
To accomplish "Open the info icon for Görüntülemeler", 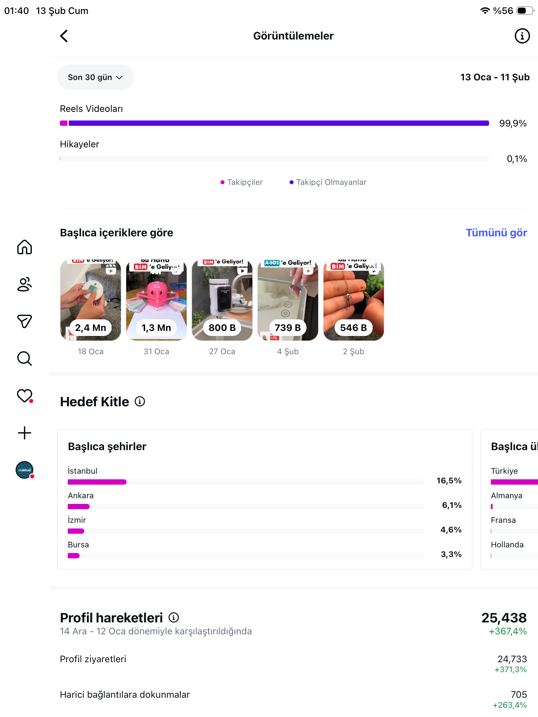I will pyautogui.click(x=522, y=36).
